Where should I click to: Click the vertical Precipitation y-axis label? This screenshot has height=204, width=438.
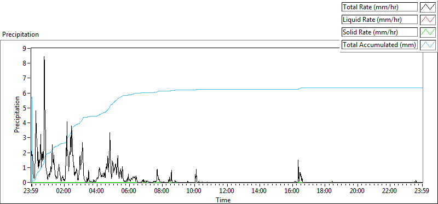pyautogui.click(x=17, y=114)
